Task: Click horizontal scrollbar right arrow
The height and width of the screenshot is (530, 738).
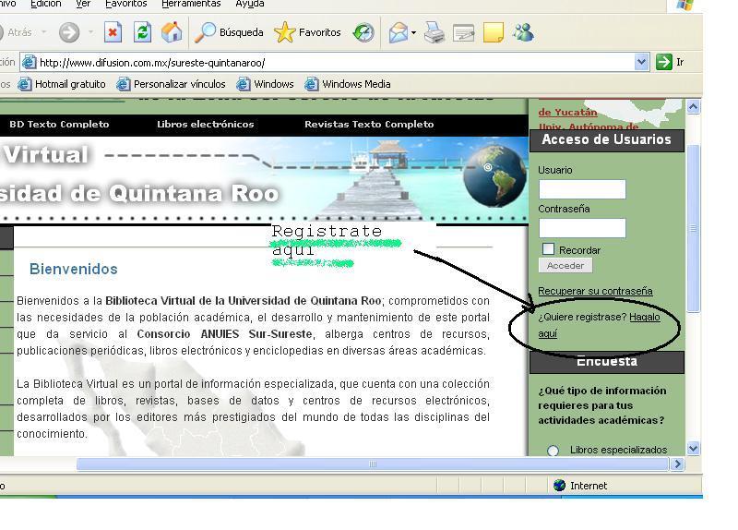Action: 677,464
